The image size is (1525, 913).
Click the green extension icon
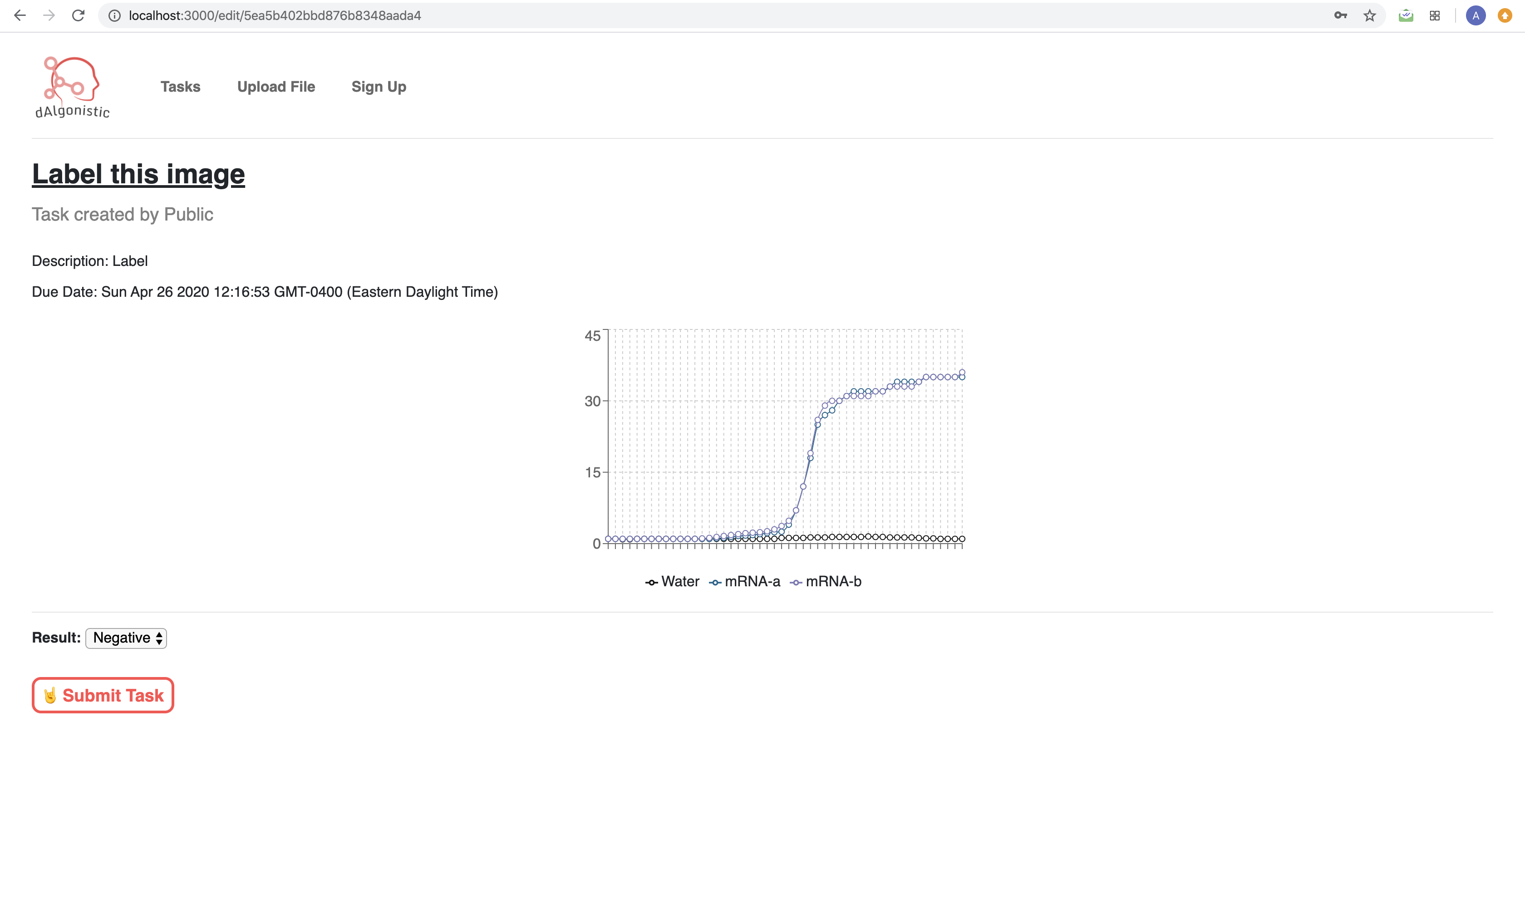coord(1406,15)
